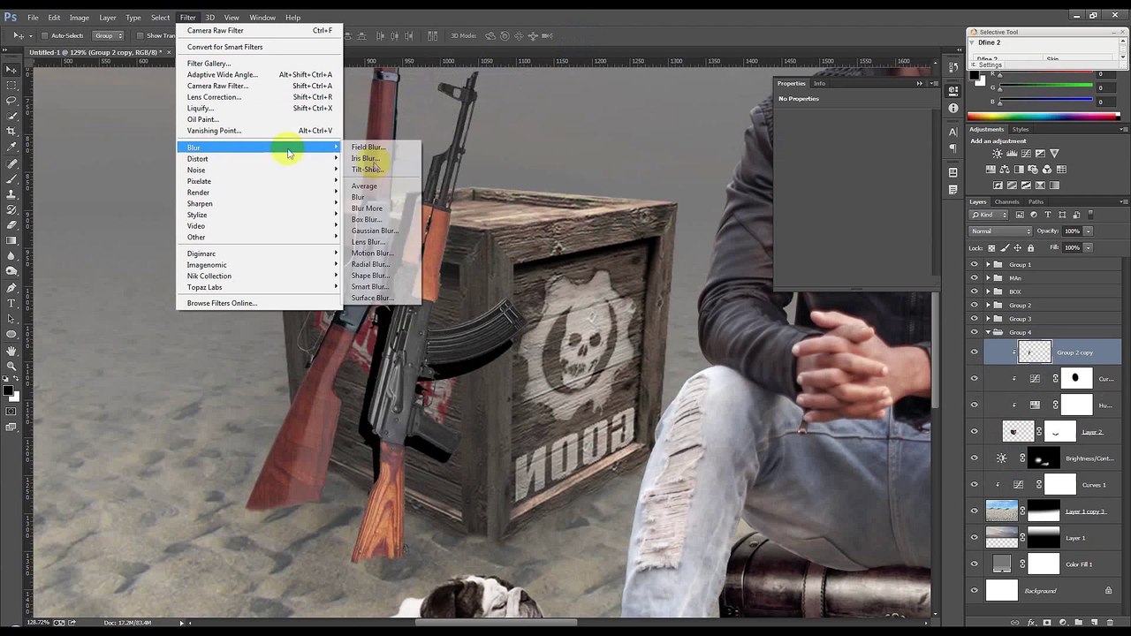The width and height of the screenshot is (1131, 636).
Task: Hide the MAn layer group
Action: pos(975,278)
